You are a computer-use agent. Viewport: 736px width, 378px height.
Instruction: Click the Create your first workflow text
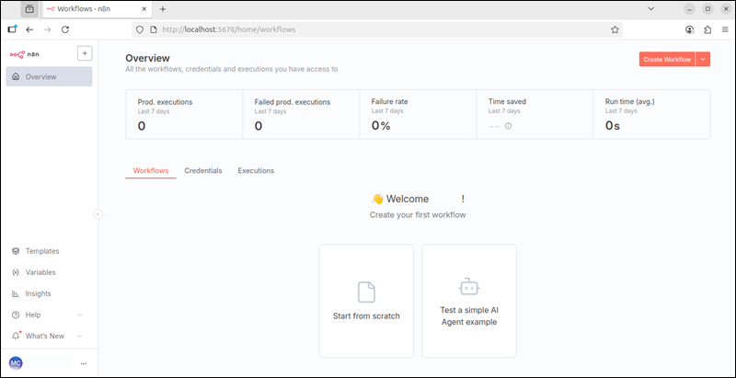(x=418, y=215)
